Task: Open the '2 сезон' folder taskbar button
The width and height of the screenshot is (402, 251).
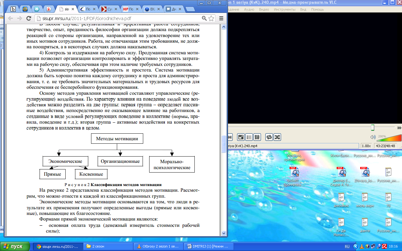Action: point(109,246)
